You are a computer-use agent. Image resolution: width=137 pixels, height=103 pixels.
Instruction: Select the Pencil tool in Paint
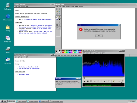[x=57, y=17]
